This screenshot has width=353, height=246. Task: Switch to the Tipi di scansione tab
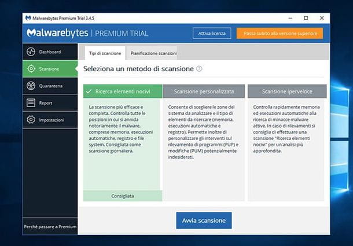point(105,53)
